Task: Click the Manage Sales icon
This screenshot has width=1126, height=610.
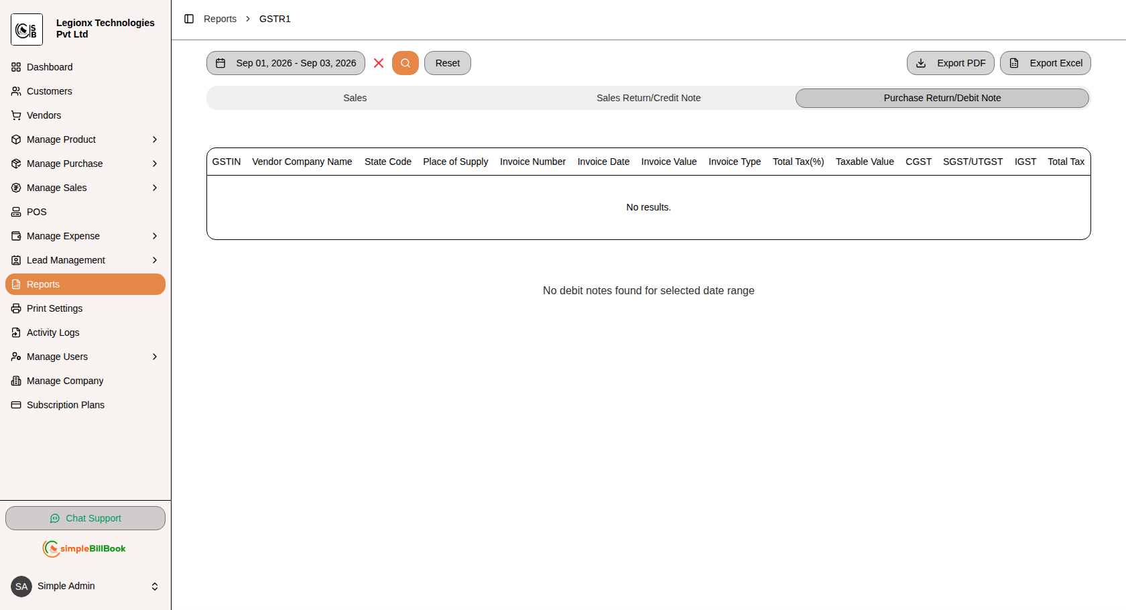Action: (x=16, y=188)
